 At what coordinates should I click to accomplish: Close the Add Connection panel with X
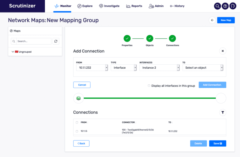pyautogui.click(x=223, y=51)
